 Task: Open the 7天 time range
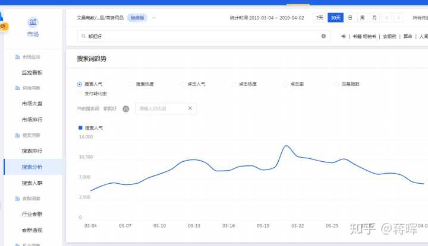320,18
